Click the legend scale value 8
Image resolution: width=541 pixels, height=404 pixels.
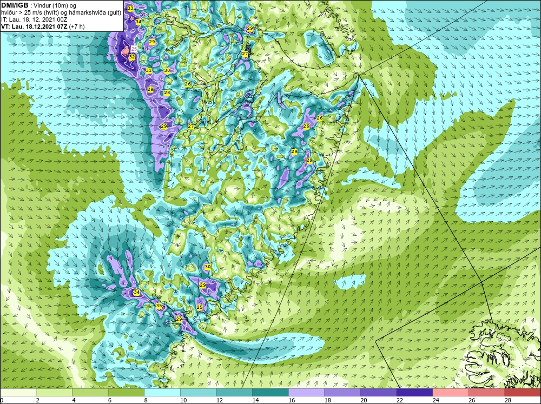(x=146, y=400)
